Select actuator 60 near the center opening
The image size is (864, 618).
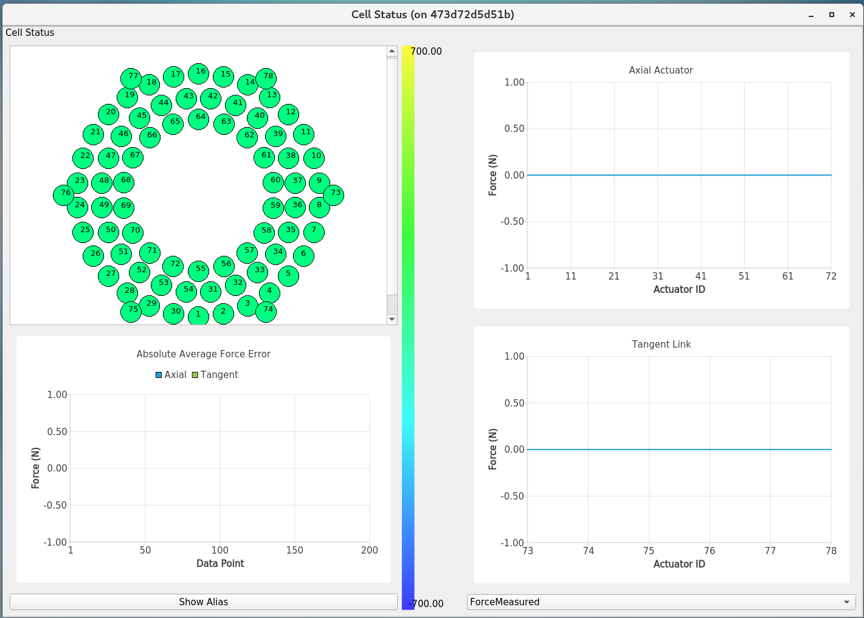pos(274,182)
